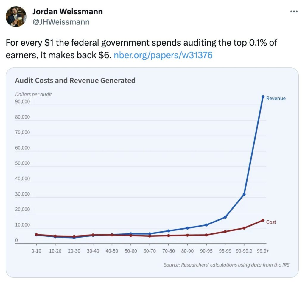
Task: Click the 90,000 y-axis label
Action: point(23,102)
